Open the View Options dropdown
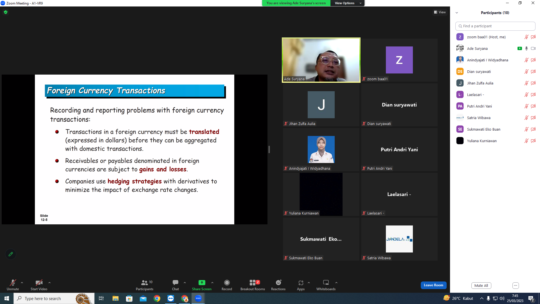Image resolution: width=540 pixels, height=304 pixels. [348, 3]
